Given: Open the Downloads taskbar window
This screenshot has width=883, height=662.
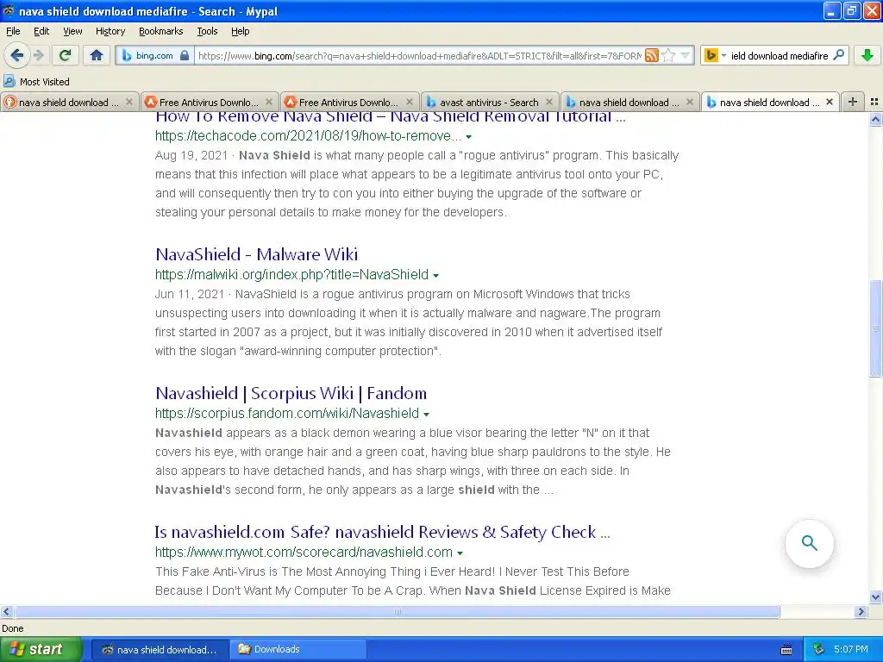Looking at the screenshot, I should pyautogui.click(x=298, y=650).
